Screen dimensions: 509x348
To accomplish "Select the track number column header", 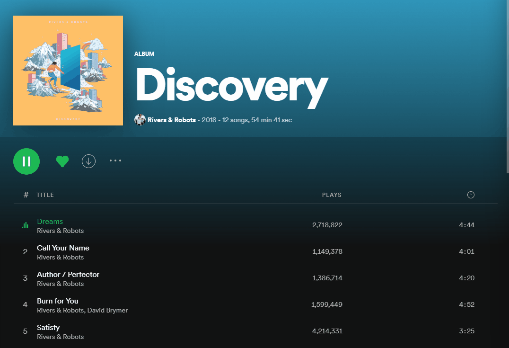I will tap(26, 195).
